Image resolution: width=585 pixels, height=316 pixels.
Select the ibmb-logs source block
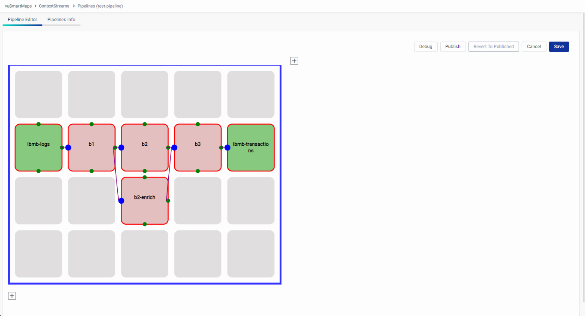tap(39, 144)
